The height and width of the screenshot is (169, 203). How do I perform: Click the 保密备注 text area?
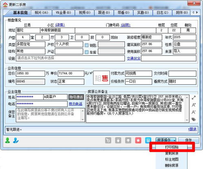50,115
